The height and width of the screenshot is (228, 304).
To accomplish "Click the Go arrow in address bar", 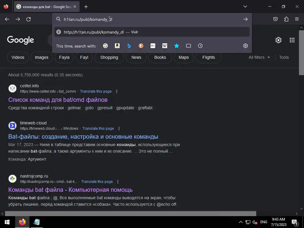I will (246, 19).
